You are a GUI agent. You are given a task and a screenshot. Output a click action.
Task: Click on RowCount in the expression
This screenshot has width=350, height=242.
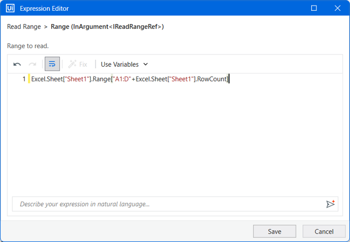[212, 79]
